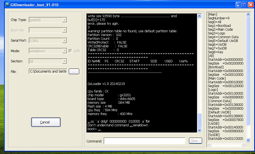The height and width of the screenshot is (154, 255).
Task: Click segment list horizontal scroll left arrow
Action: click(209, 145)
